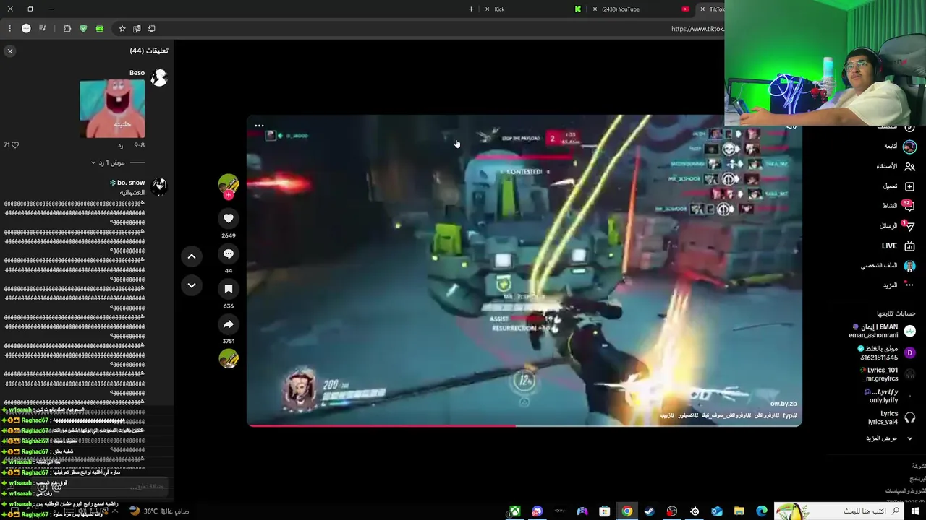
Task: Open More (المزيد) options in sidebar
Action: pos(899,285)
